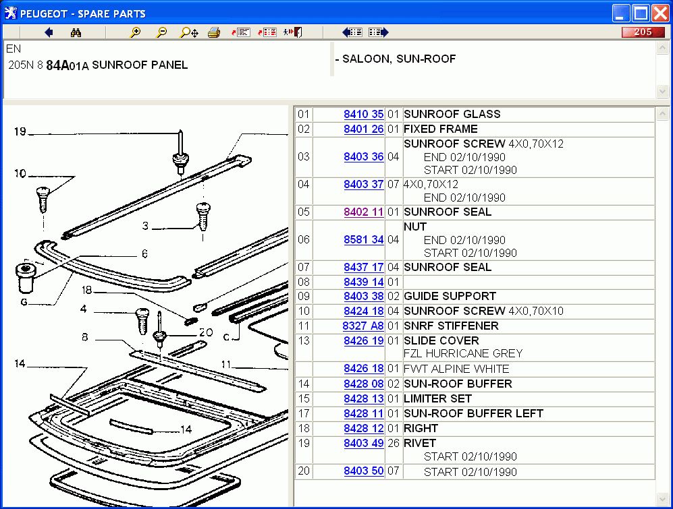
Task: Open part number 8403 37 link
Action: (x=364, y=185)
